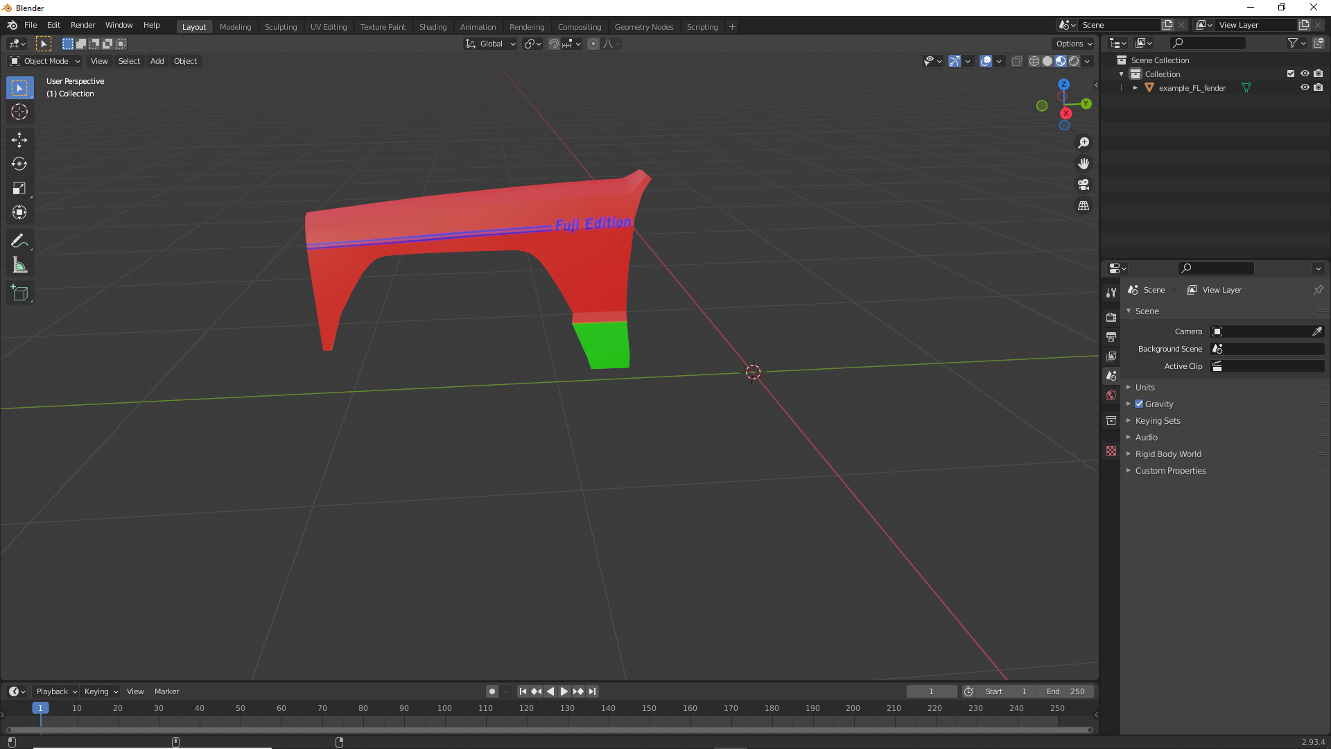Select the Measure tool
Viewport: 1331px width, 749px height.
tap(19, 265)
